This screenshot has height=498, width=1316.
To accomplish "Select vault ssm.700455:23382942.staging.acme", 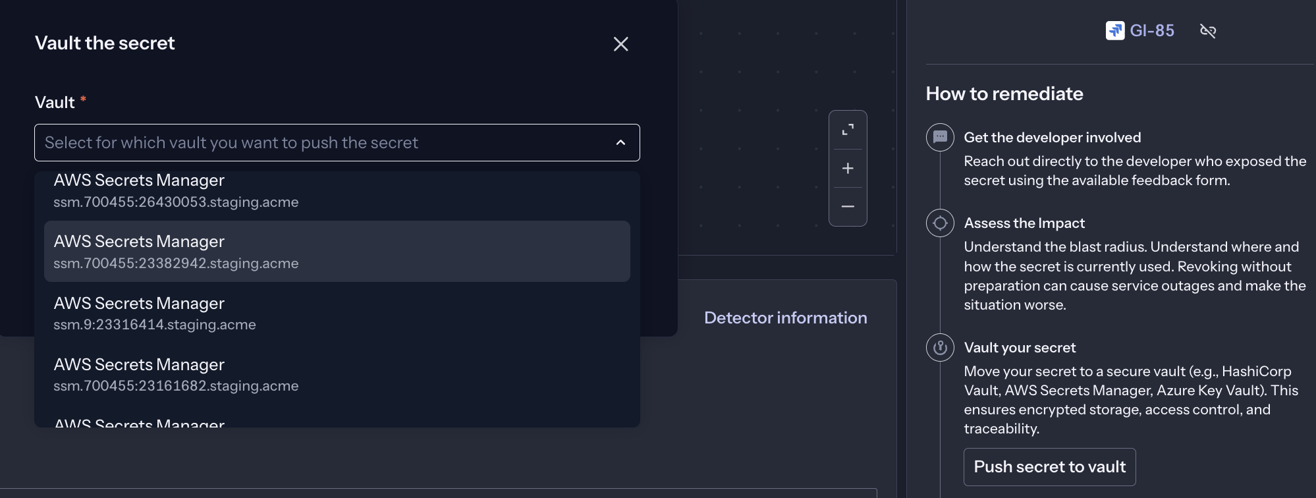I will point(337,252).
